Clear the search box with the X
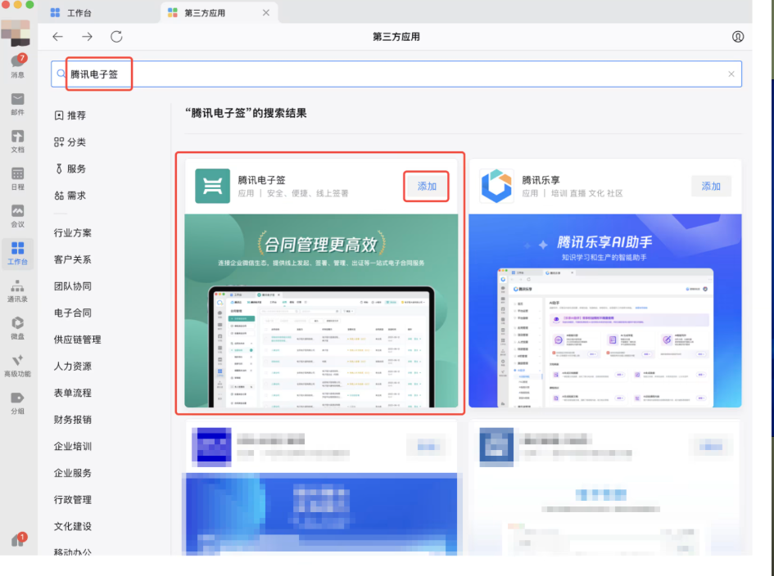The height and width of the screenshot is (576, 774). click(x=731, y=74)
